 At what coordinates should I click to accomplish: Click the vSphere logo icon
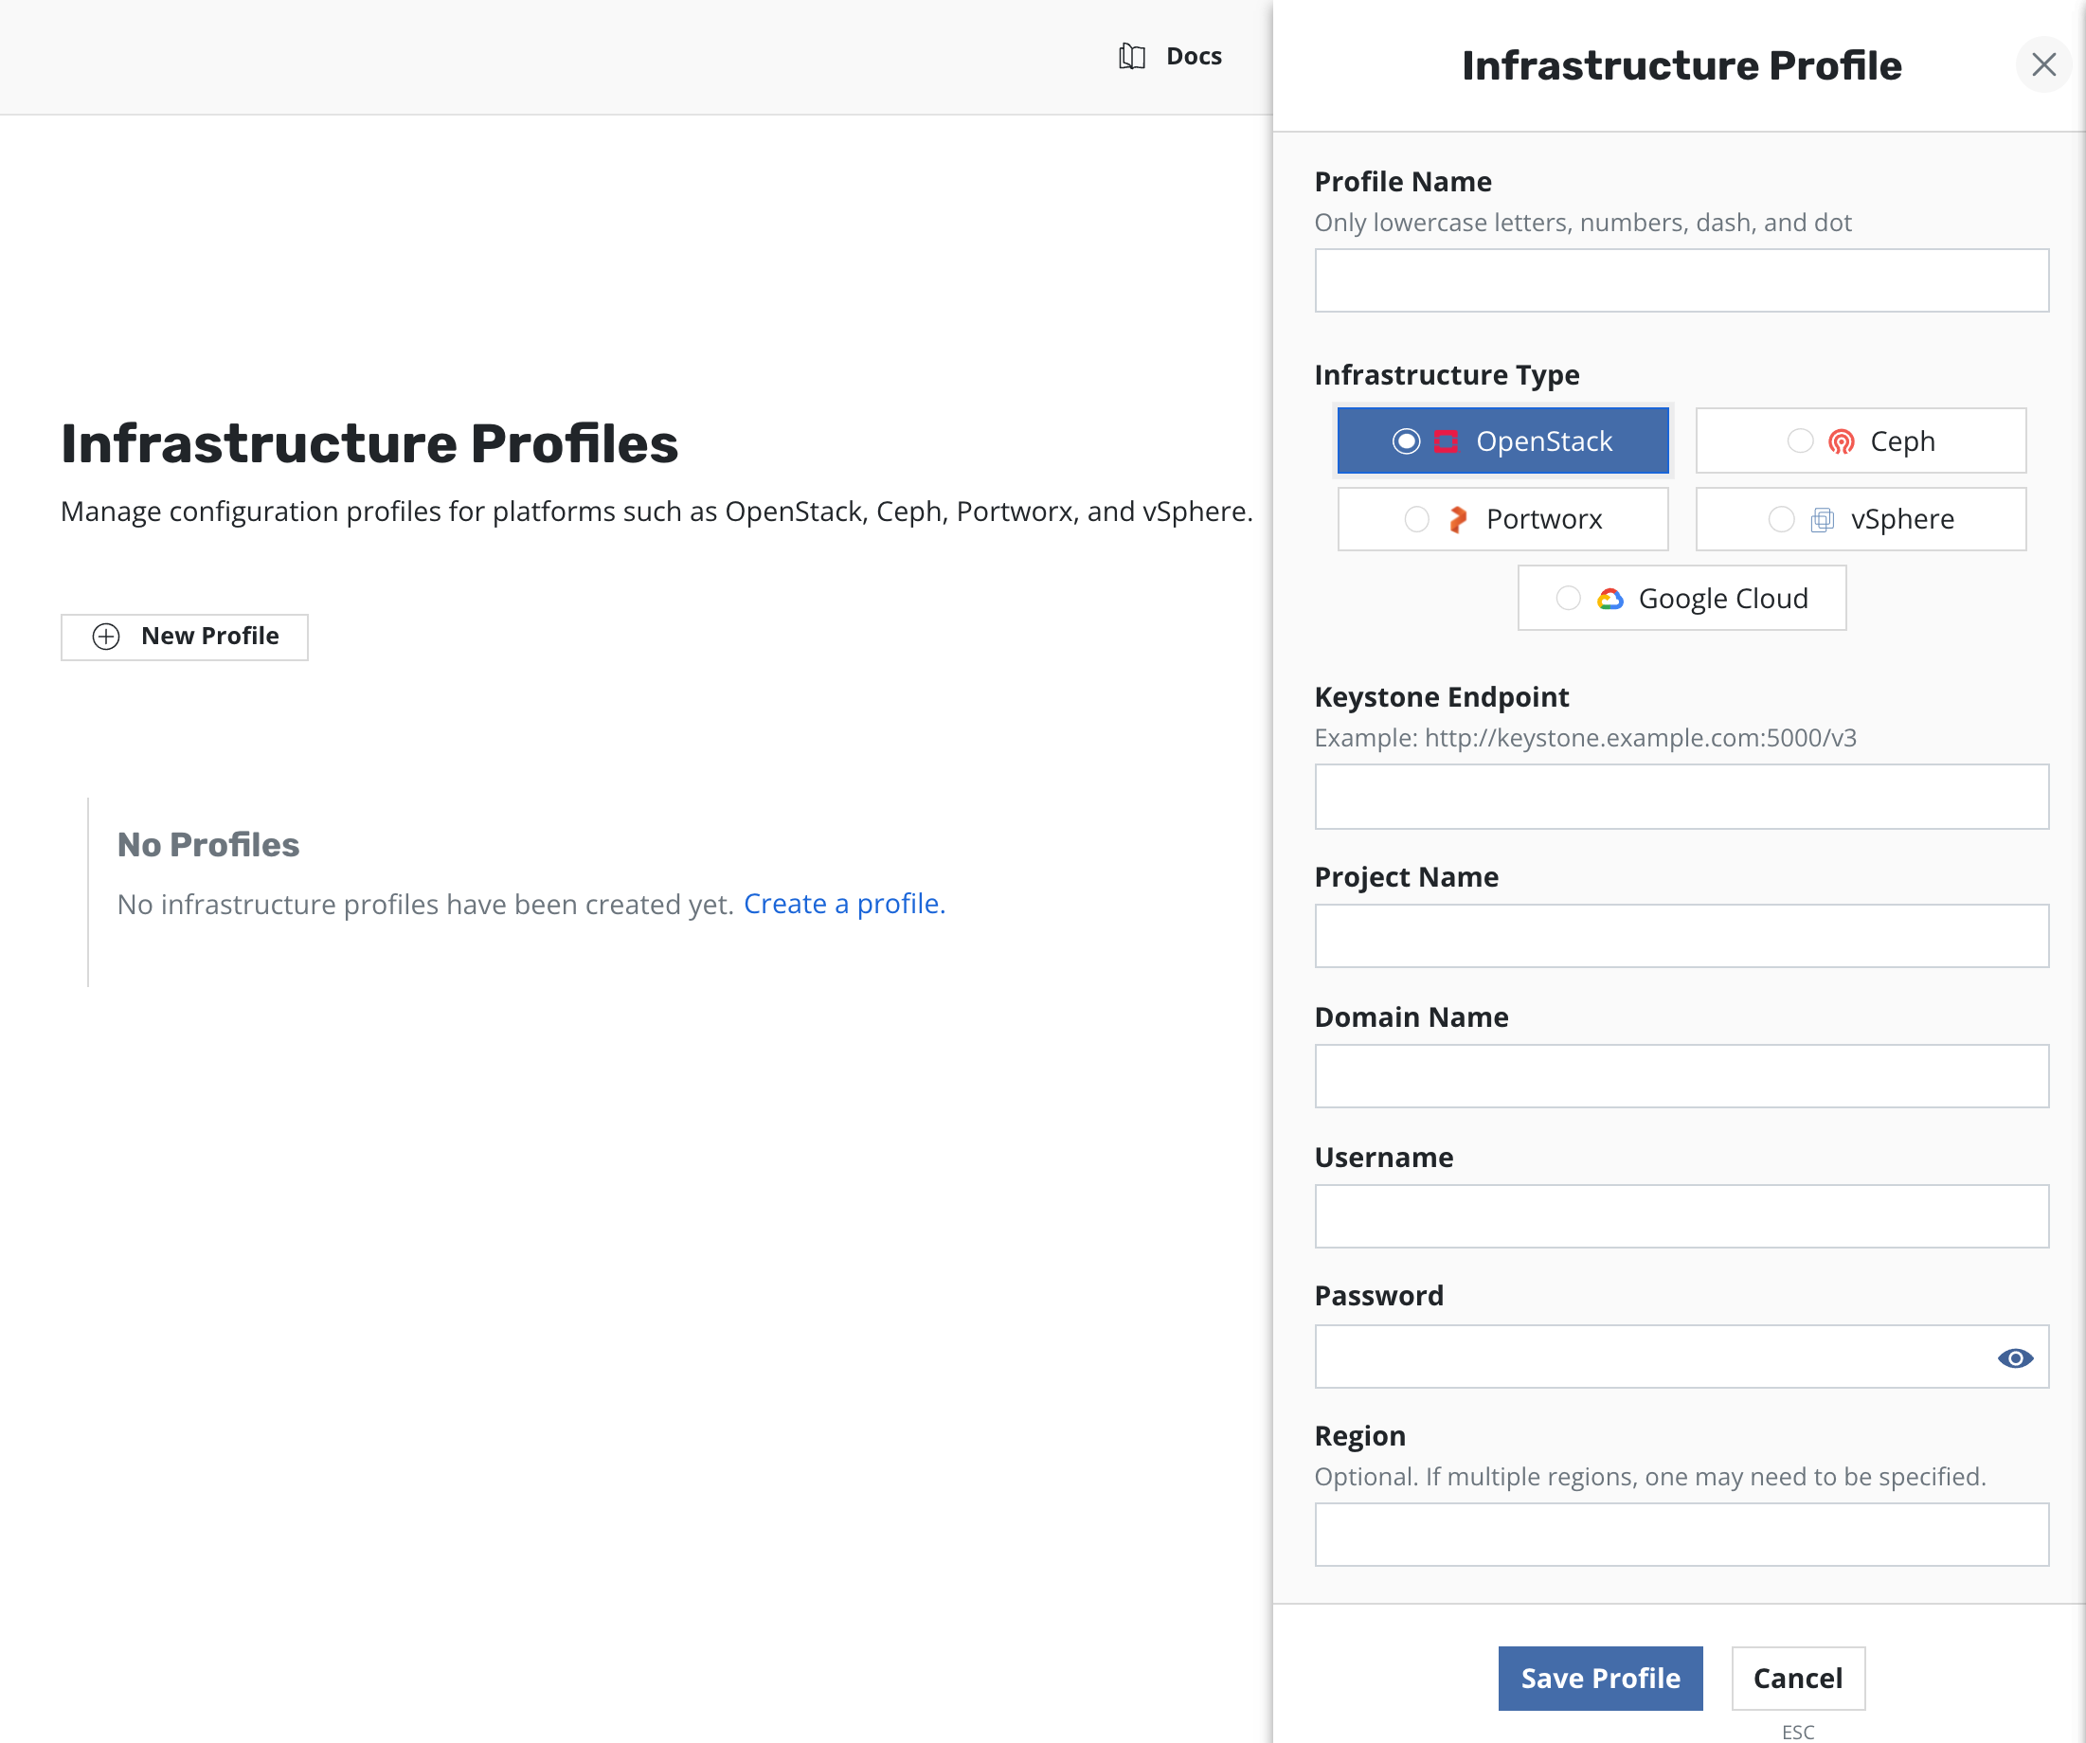tap(1822, 519)
